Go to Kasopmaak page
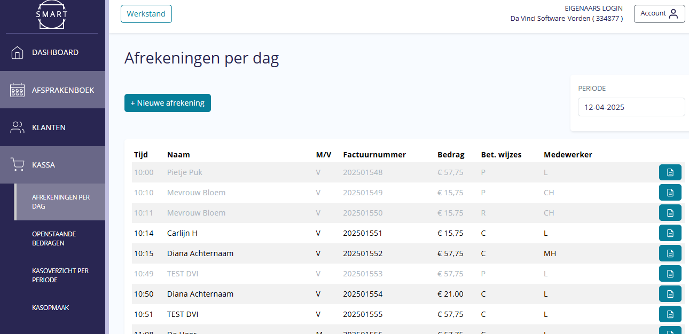Viewport: 689px width, 334px height. (50, 308)
